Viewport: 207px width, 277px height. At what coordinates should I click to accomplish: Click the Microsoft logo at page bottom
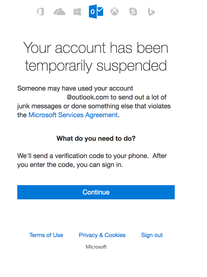pyautogui.click(x=96, y=246)
